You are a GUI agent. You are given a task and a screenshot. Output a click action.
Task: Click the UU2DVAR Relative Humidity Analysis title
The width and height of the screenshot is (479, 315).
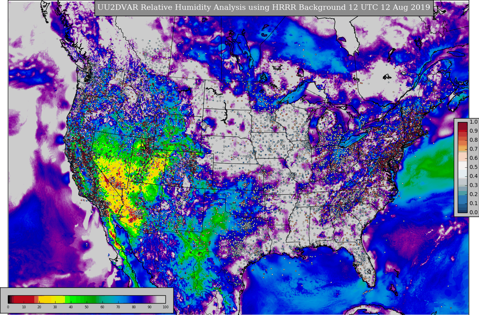click(x=264, y=7)
